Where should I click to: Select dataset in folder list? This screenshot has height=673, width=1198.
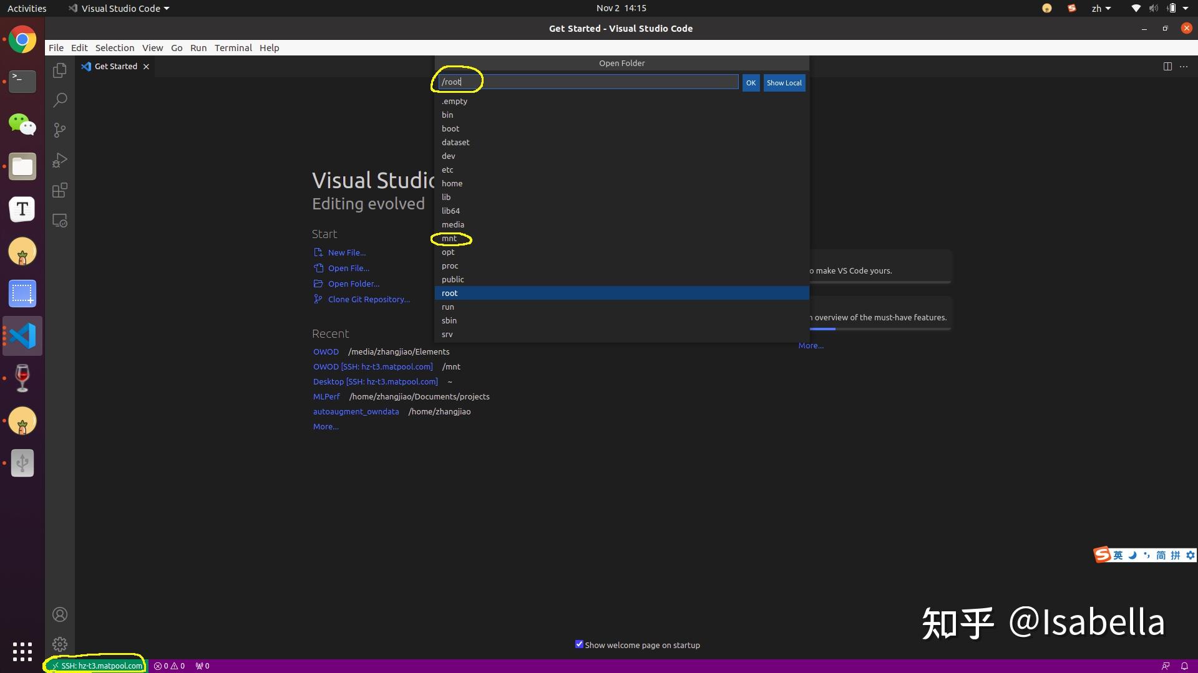pyautogui.click(x=621, y=142)
